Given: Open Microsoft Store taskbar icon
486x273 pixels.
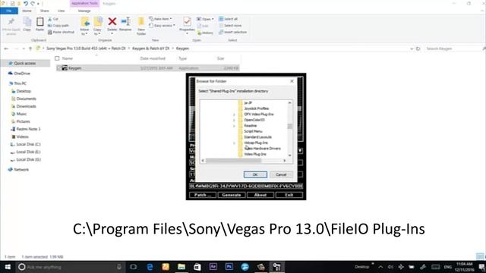Looking at the screenshot, I should (197, 267).
